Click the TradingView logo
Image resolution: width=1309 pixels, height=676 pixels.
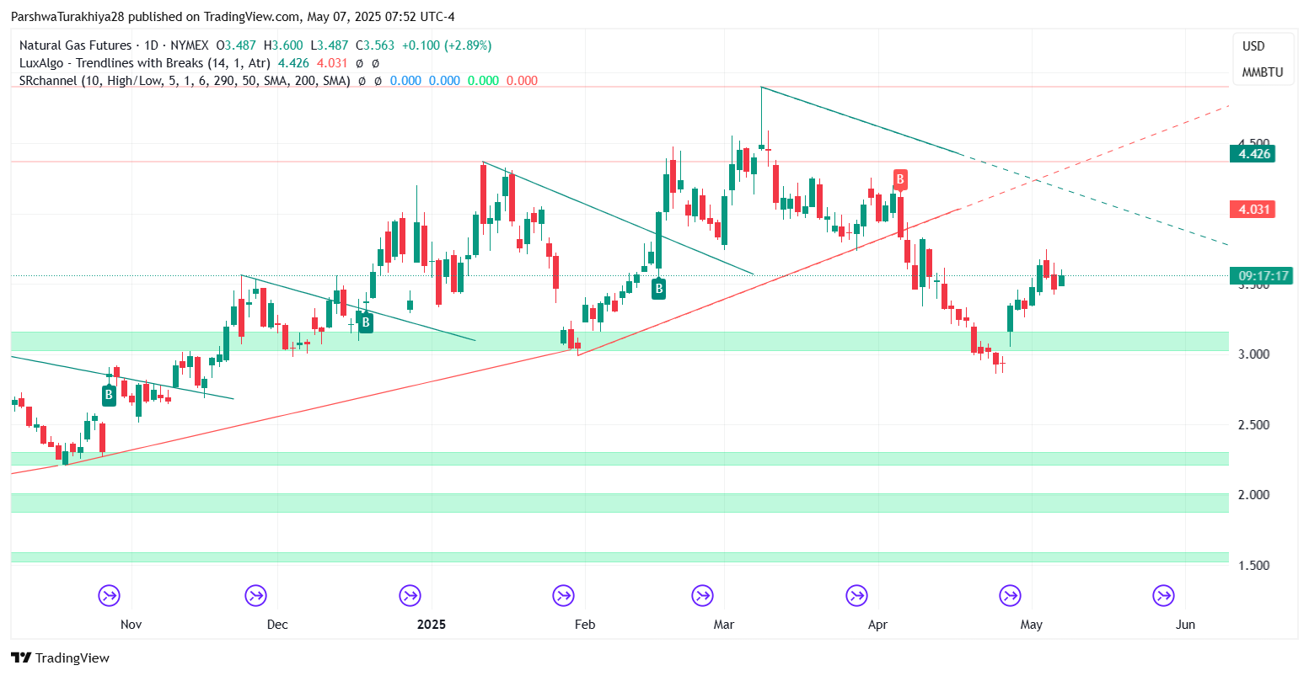click(60, 658)
